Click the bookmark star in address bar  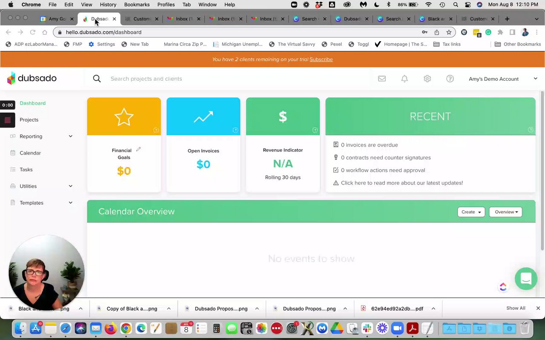449,32
